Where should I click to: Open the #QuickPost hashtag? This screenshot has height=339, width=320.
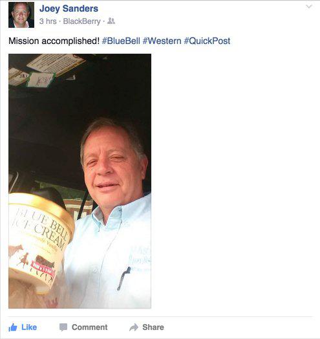(x=207, y=41)
